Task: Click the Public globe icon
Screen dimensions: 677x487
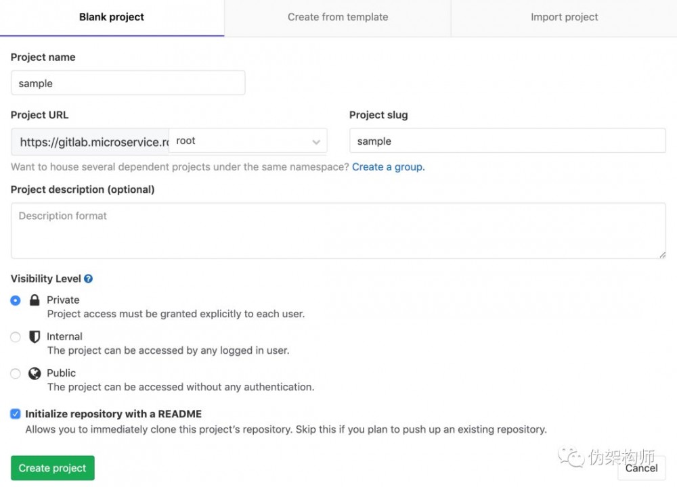Action: click(35, 373)
